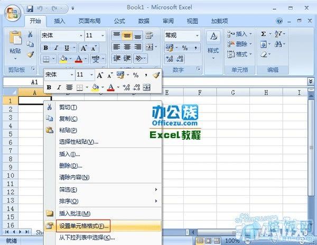This screenshot has height=245, width=317.
Task: Click the Office button logo
Action: pyautogui.click(x=13, y=13)
